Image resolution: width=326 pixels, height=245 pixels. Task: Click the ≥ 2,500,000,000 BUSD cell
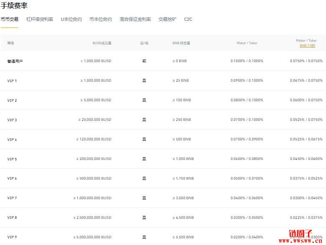coord(92,217)
